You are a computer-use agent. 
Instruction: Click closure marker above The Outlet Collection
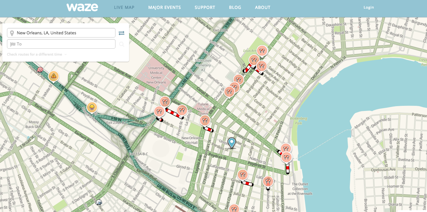tap(286, 157)
